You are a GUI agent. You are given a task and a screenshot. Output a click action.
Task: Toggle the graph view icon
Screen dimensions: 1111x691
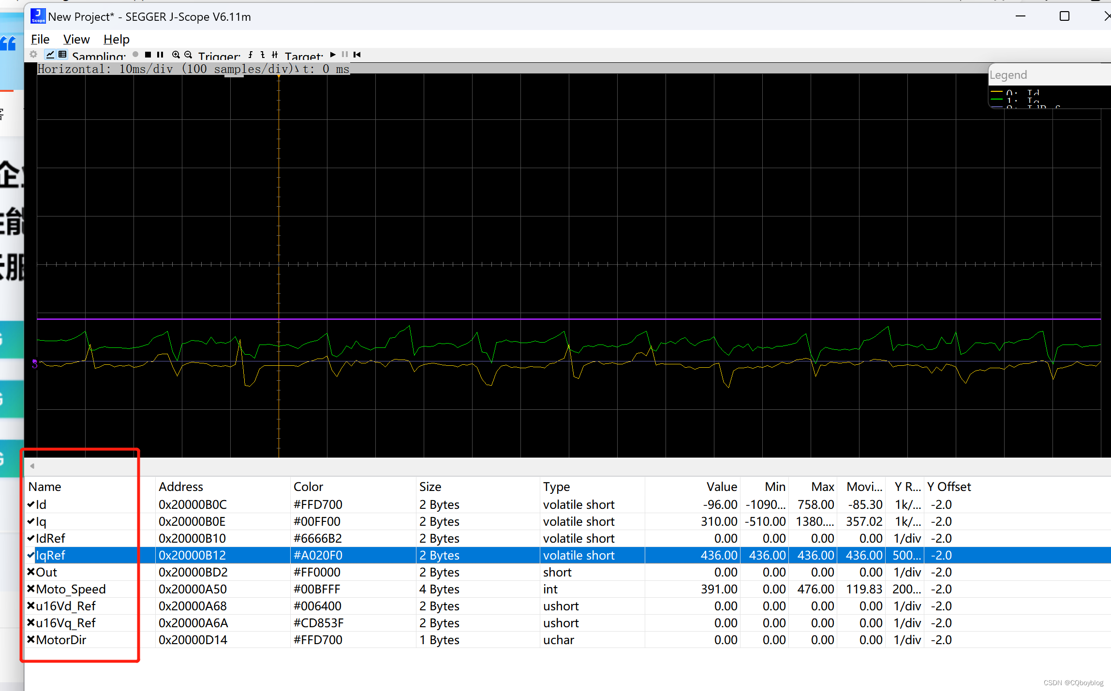[x=50, y=54]
